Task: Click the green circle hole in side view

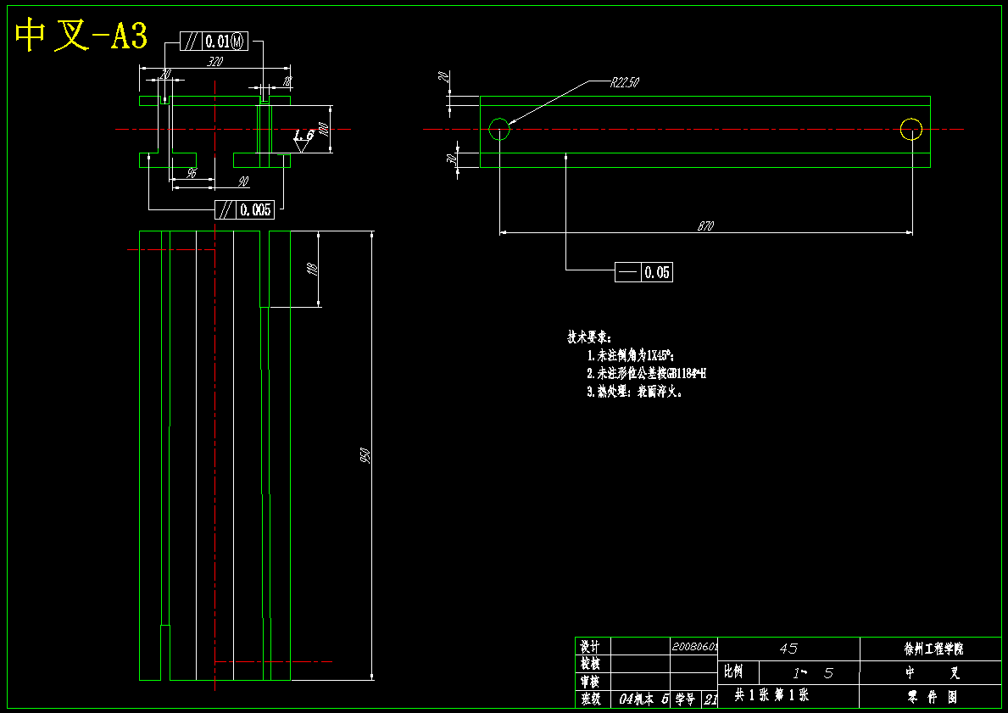Action: pos(499,129)
